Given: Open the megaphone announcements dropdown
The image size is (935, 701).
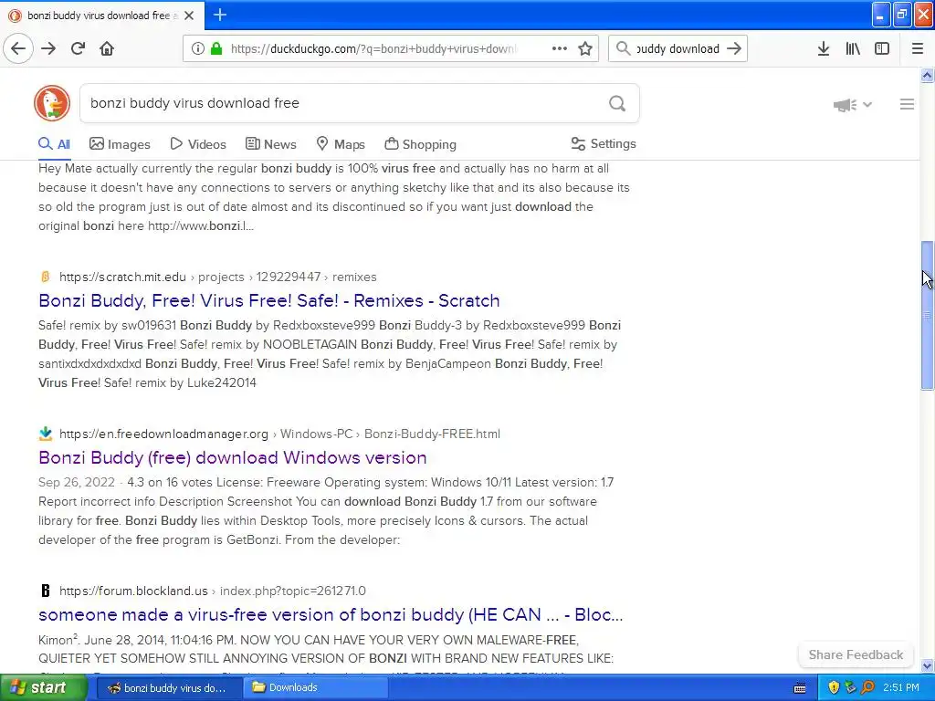Looking at the screenshot, I should pos(853,105).
